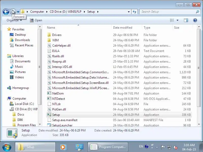203x152 pixels.
Task: Select the WIM folder icon
Action: tap(49, 40)
